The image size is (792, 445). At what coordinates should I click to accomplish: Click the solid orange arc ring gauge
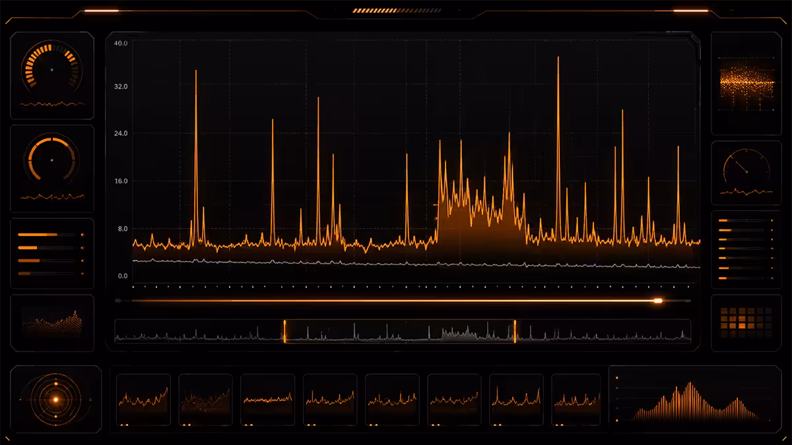coord(51,160)
